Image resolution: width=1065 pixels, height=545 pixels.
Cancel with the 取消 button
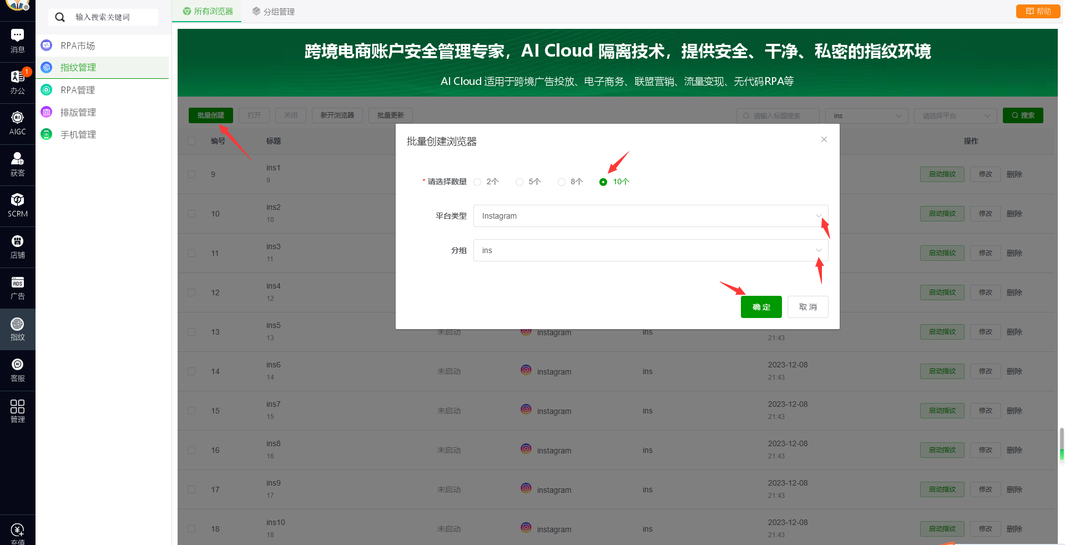[807, 307]
